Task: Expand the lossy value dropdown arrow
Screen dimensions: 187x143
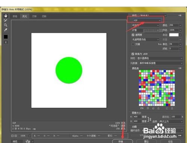Action: 180,49
